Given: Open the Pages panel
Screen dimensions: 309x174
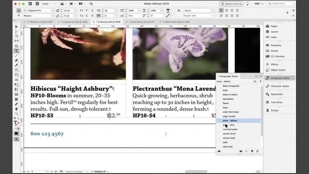Looking at the screenshot, I should [274, 26].
